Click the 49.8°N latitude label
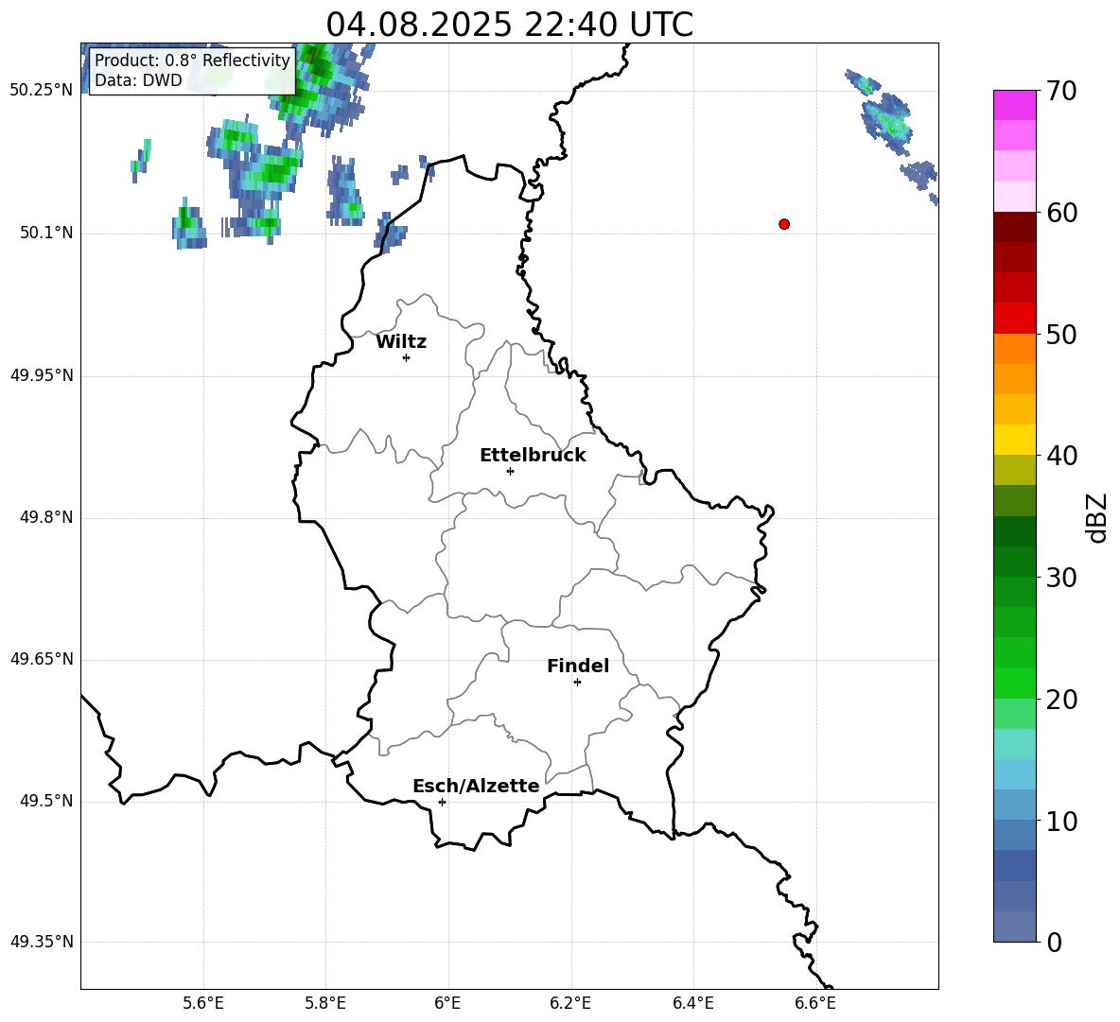The width and height of the screenshot is (1120, 1022). coord(46,517)
